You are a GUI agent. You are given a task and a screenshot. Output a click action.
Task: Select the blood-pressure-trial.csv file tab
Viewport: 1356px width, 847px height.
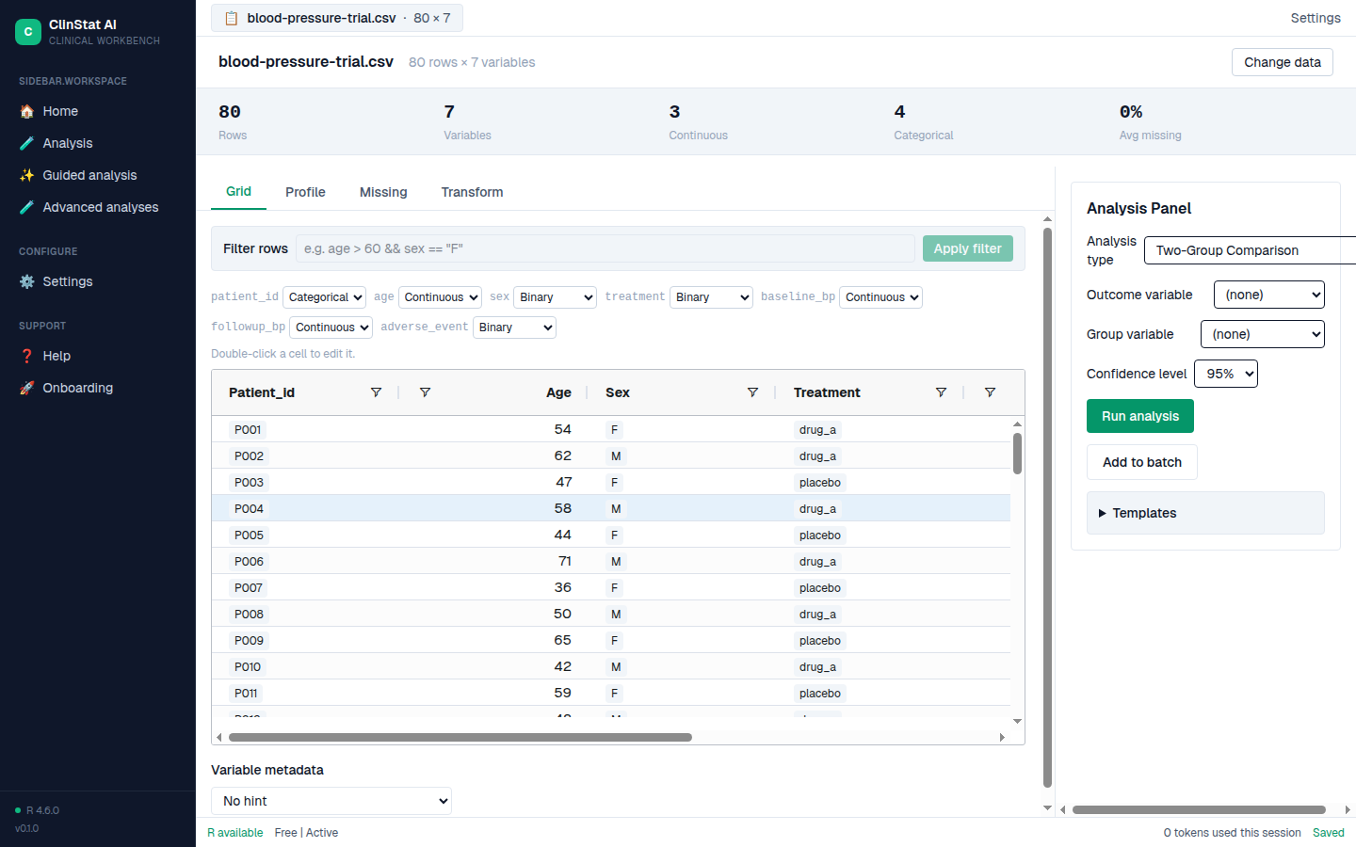[x=337, y=18]
